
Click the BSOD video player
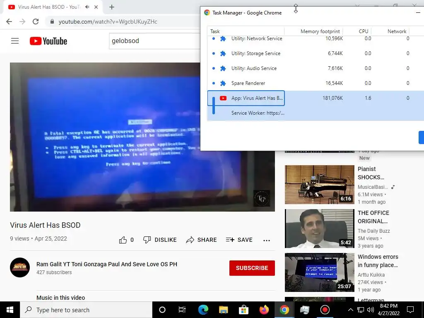[142, 137]
